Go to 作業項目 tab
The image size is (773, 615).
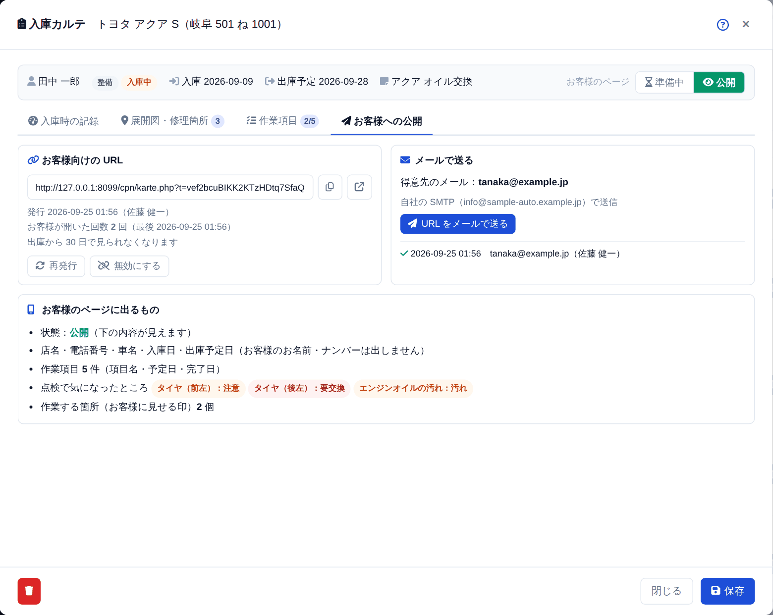coord(282,121)
